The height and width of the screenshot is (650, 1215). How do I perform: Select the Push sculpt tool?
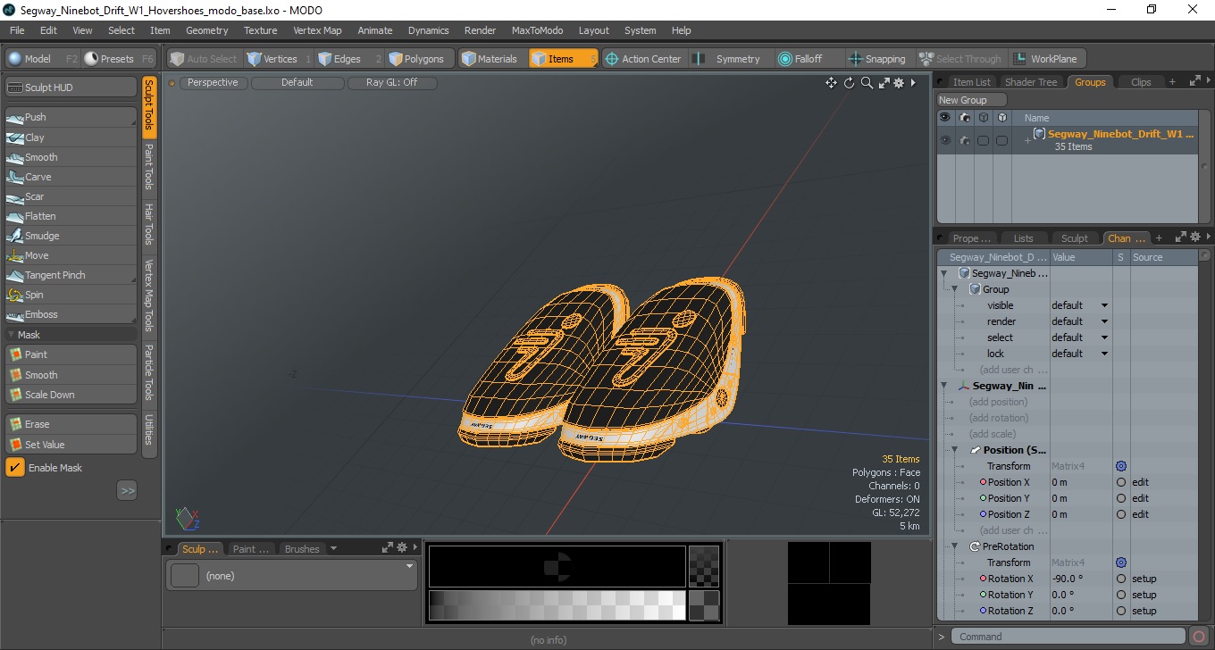(71, 117)
